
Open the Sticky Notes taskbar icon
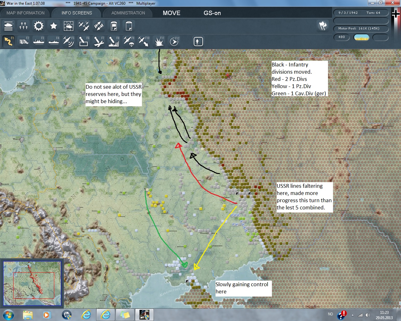125,314
